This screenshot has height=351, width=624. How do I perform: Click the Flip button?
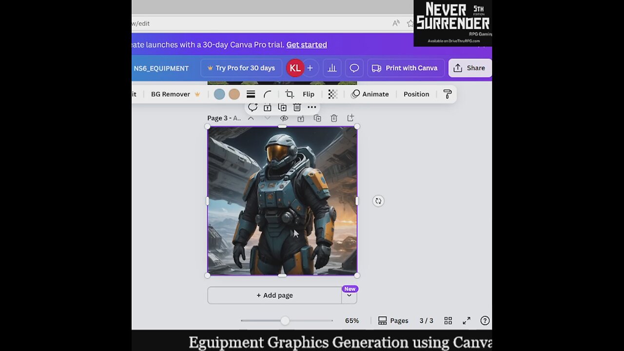pyautogui.click(x=309, y=94)
